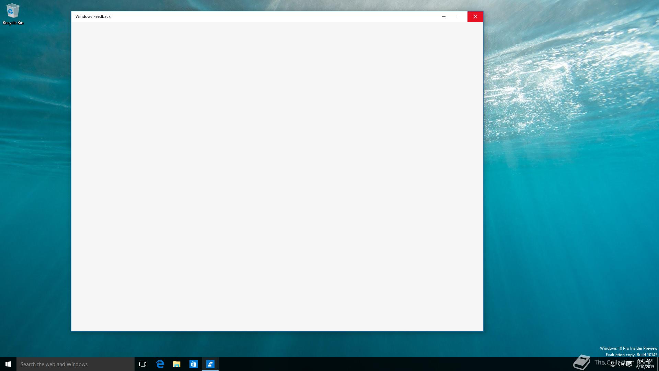Launch Microsoft Edge from the taskbar

[x=160, y=364]
